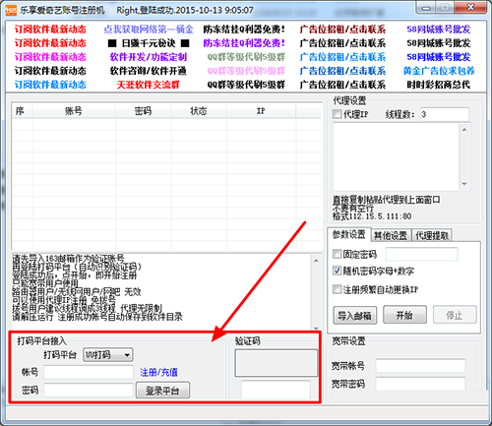Click the 停止 button

(455, 315)
